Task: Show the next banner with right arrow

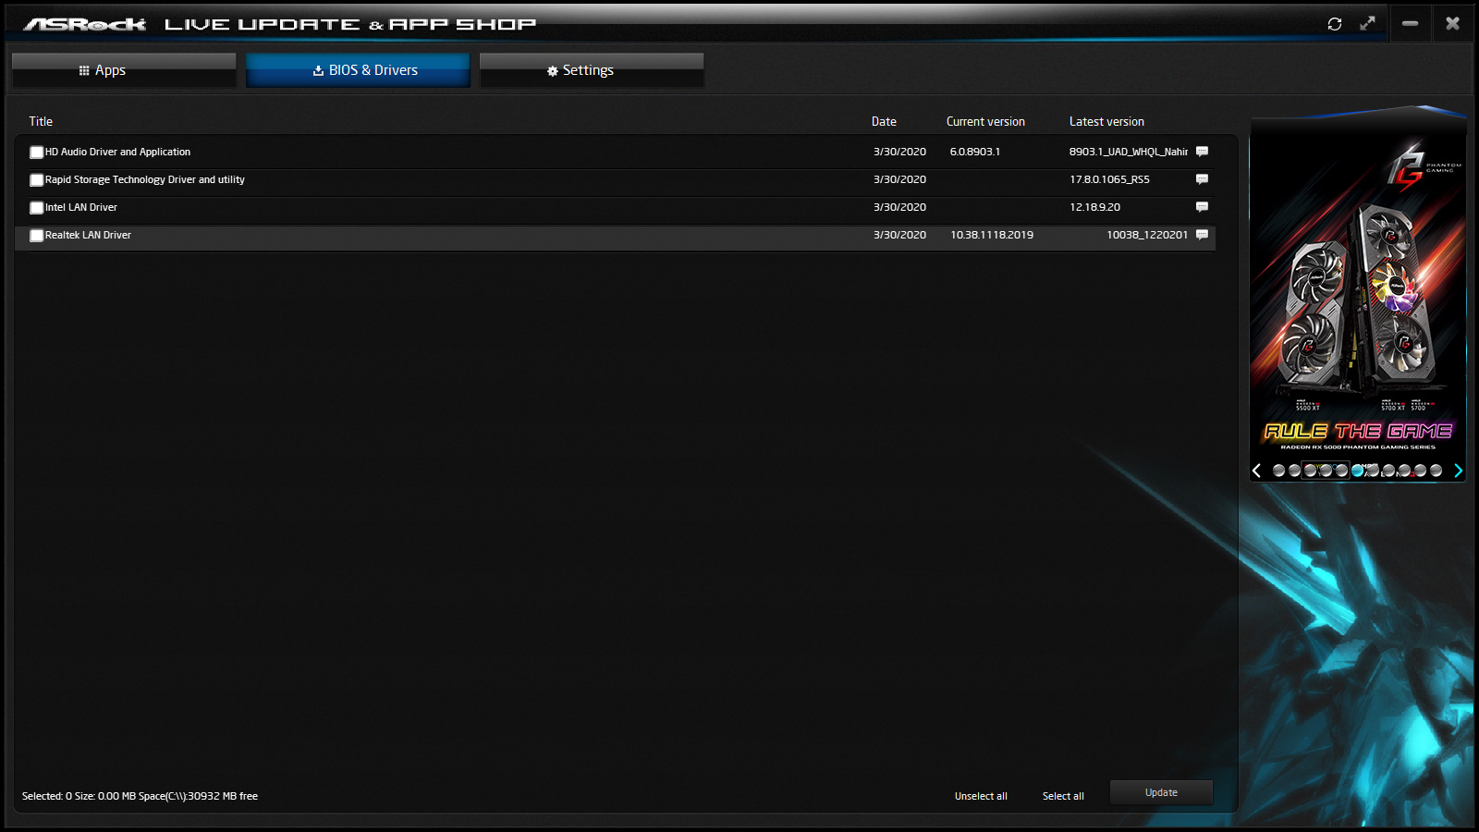Action: (1458, 471)
